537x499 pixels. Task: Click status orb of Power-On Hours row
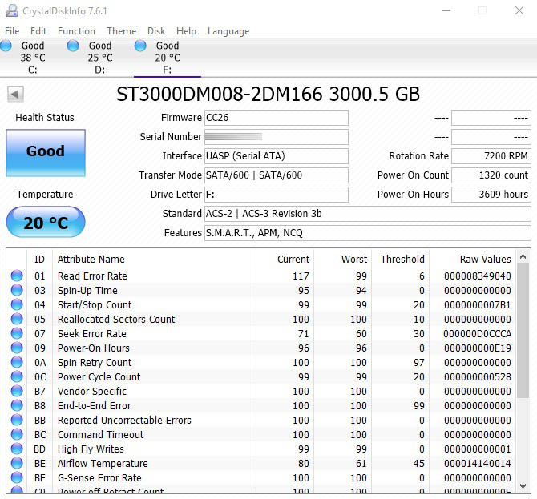[x=17, y=348]
